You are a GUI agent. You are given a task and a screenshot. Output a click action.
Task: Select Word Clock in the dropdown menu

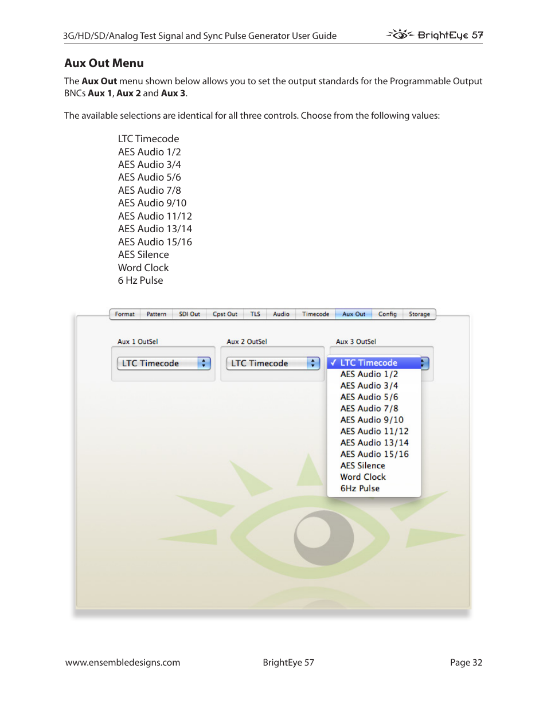click(374, 478)
